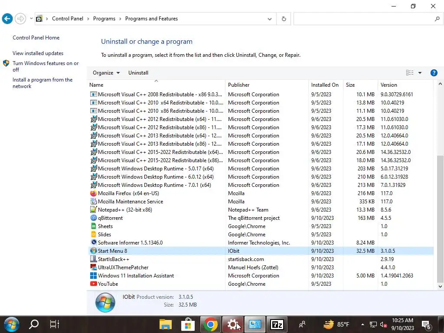444x333 pixels.
Task: Select Microsoft Visual C++ 2008 Redistributable row
Action: [261, 95]
